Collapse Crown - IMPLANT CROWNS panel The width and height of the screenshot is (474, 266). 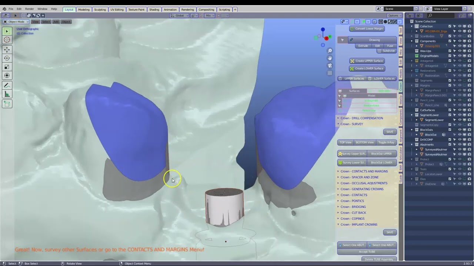pos(358,225)
